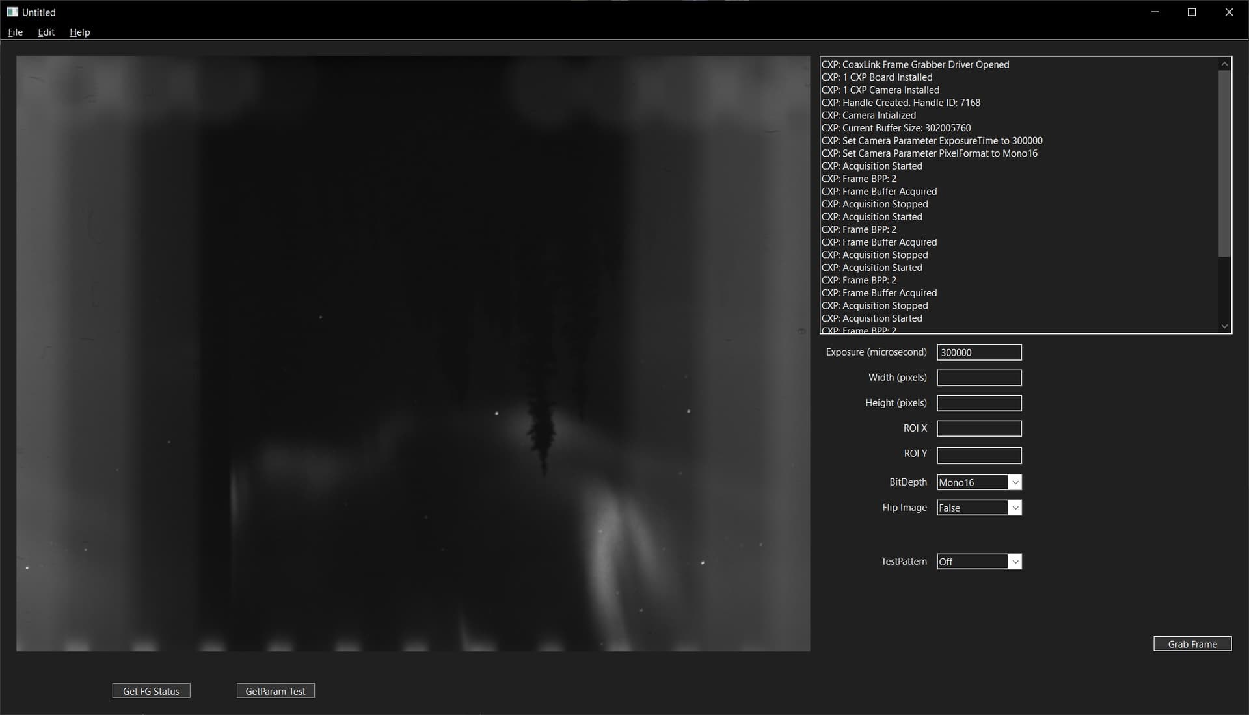Click the log scroll up arrow
1249x715 pixels.
tap(1224, 64)
